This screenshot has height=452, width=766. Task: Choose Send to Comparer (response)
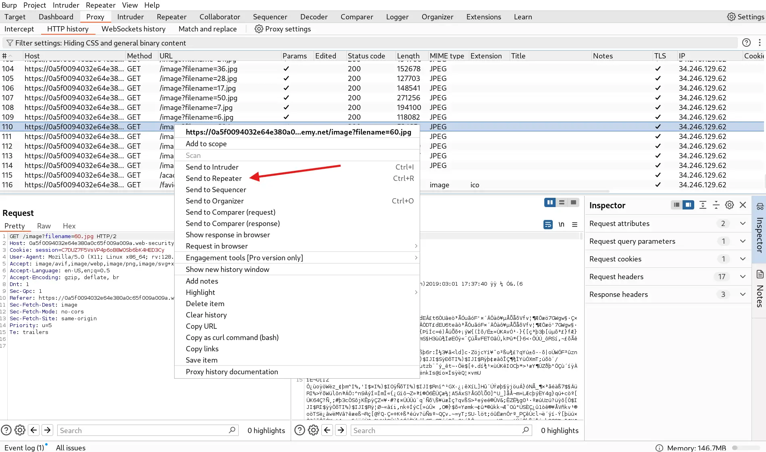297,224
